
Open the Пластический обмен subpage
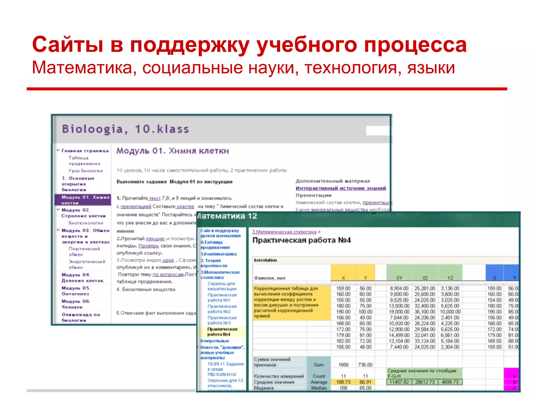point(84,252)
